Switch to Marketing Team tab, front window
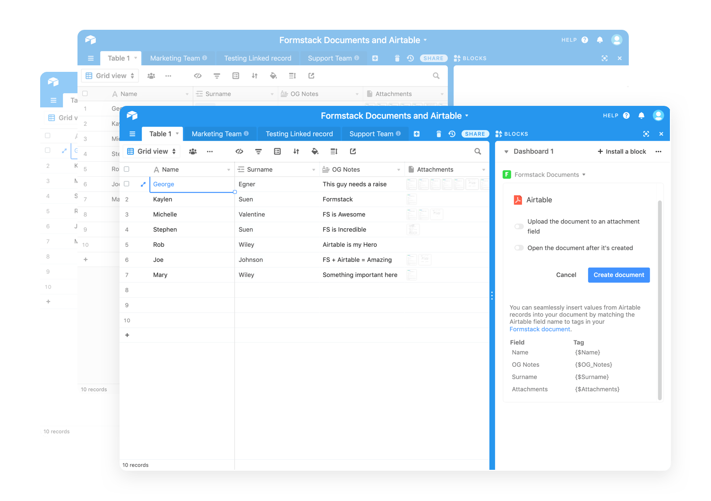This screenshot has height=501, width=711. tap(220, 134)
